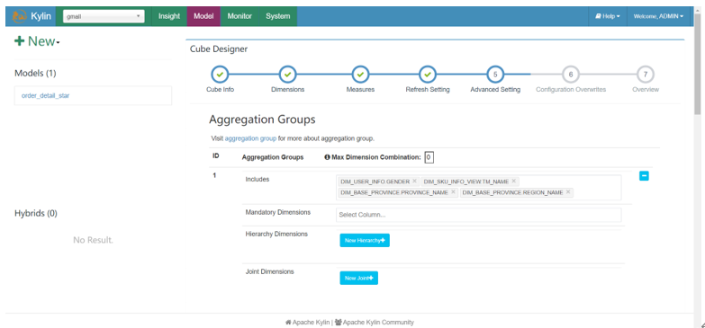Image resolution: width=705 pixels, height=328 pixels.
Task: Click the Max Dimension Combination info icon
Action: [327, 157]
